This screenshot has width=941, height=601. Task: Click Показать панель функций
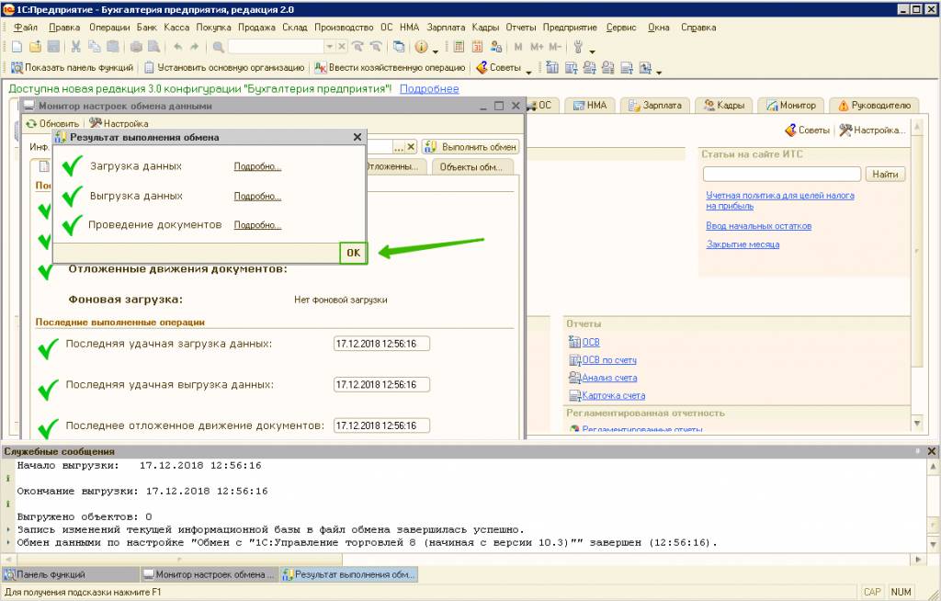72,68
